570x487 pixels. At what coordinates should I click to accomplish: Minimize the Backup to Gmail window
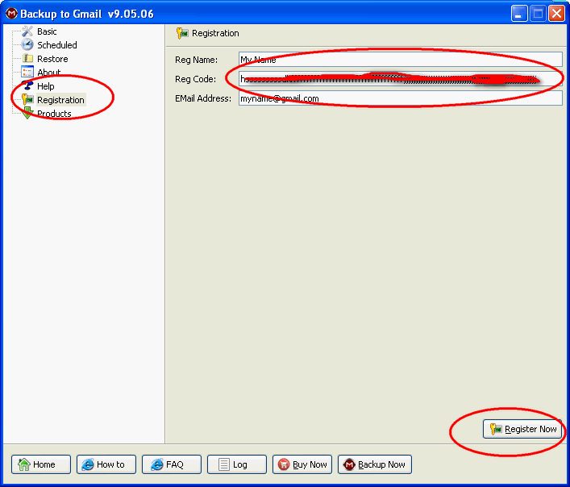(519, 14)
